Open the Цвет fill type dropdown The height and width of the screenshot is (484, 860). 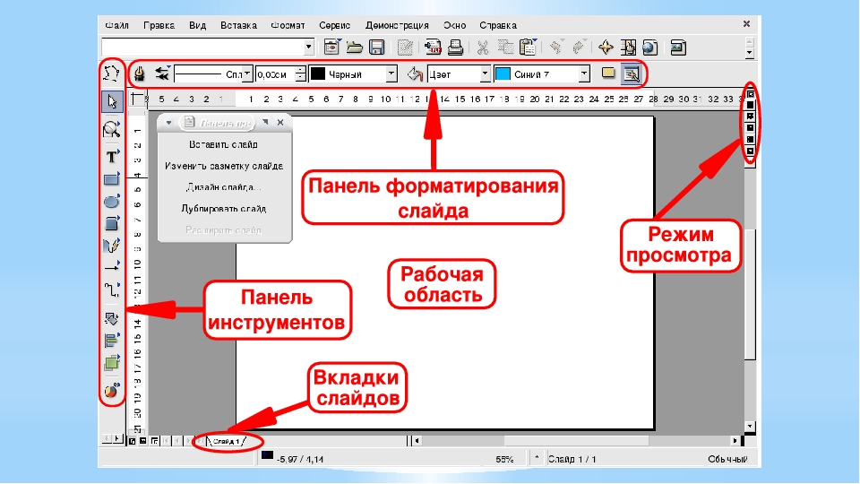tap(485, 73)
